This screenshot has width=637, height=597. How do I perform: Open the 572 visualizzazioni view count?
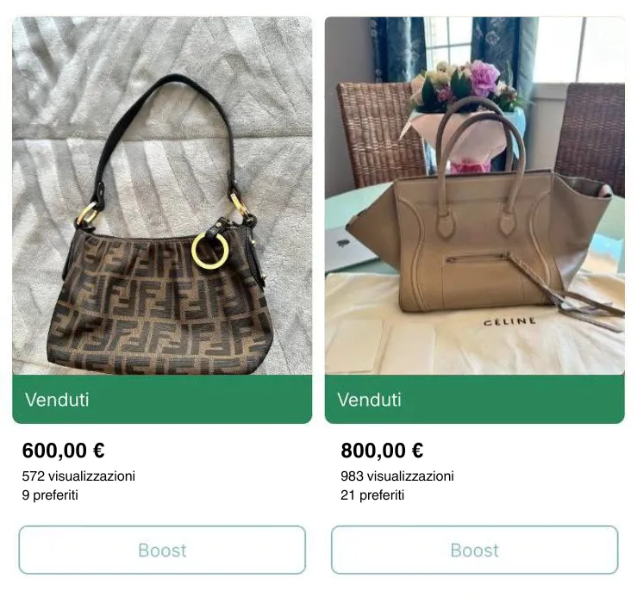click(78, 476)
